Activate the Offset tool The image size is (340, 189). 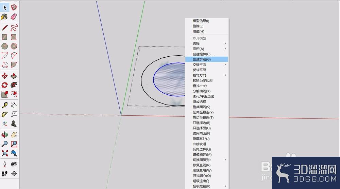(14, 94)
